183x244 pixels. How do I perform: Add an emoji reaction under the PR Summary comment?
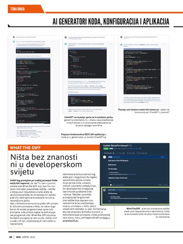pyautogui.click(x=109, y=201)
